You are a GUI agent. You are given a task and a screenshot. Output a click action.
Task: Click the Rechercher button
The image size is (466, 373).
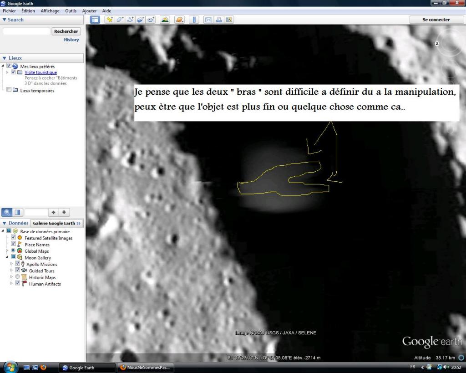coord(66,31)
